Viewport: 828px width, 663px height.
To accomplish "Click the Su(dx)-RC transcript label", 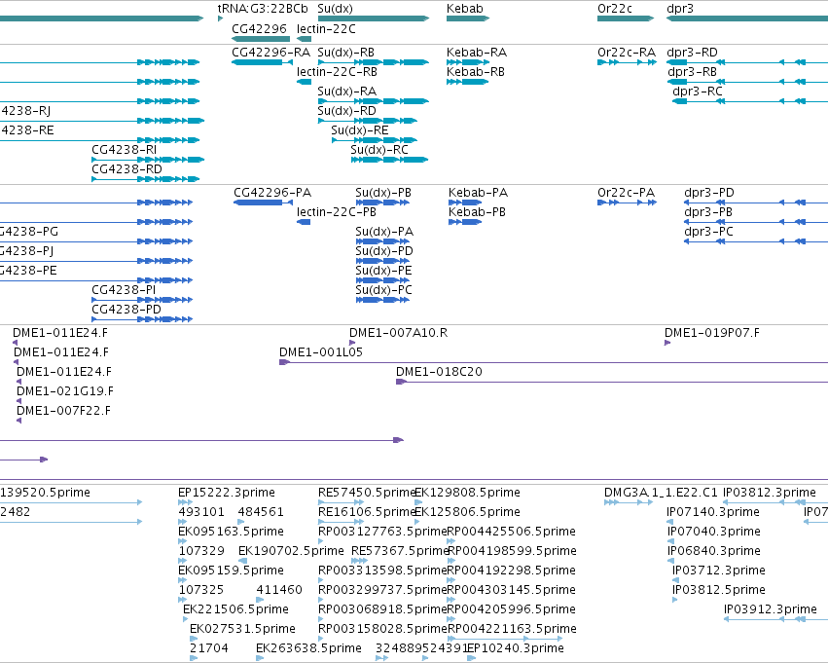I will click(x=379, y=150).
